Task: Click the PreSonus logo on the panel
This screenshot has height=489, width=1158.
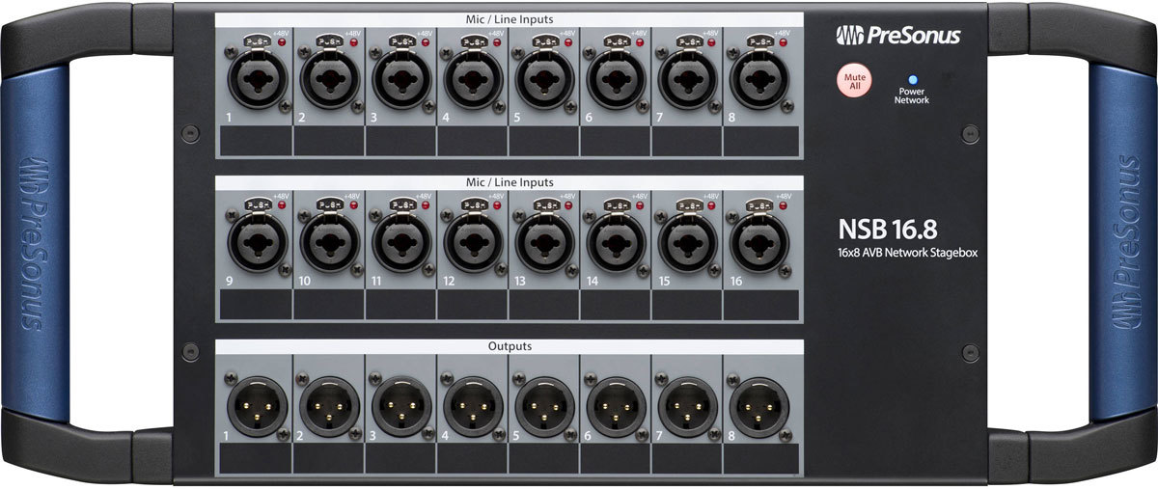Action: point(897,36)
